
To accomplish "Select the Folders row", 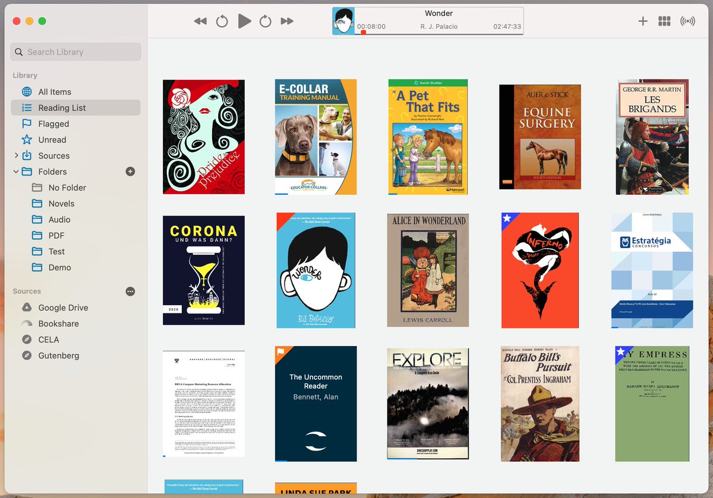I will pyautogui.click(x=75, y=172).
